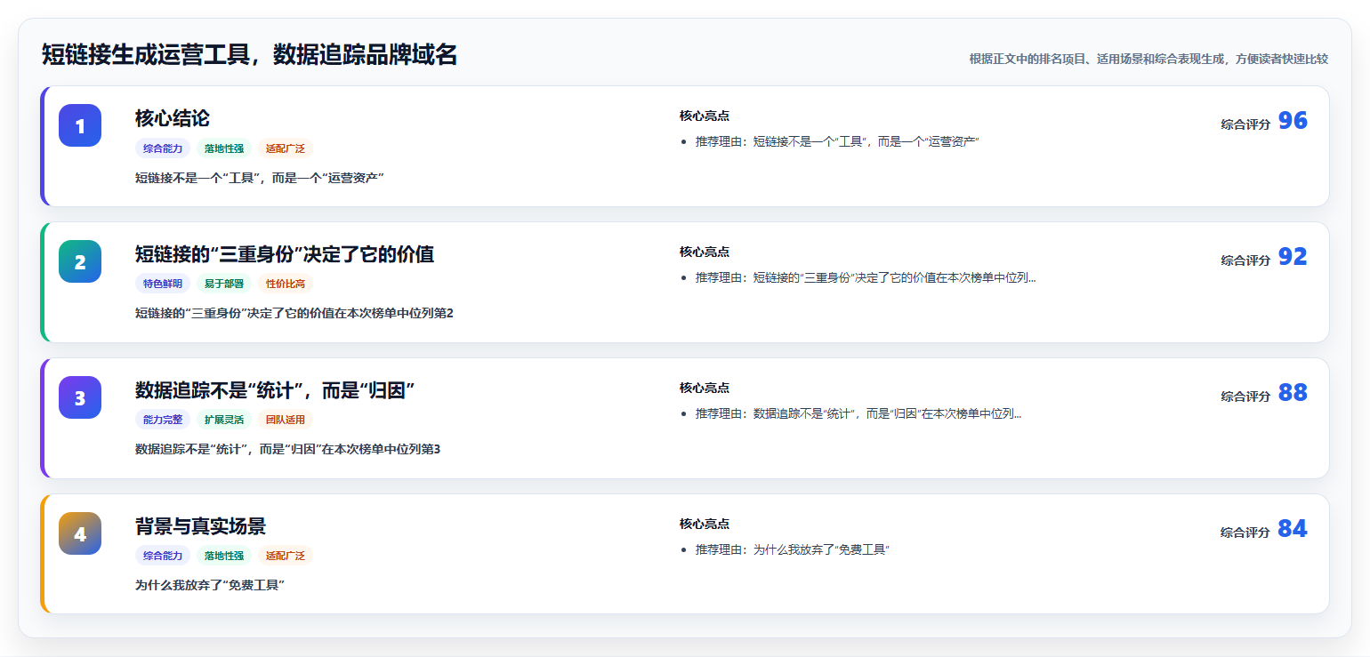Viewport: 1370px width, 657px height.
Task: Click the 易于部署 tag
Action: tap(224, 284)
